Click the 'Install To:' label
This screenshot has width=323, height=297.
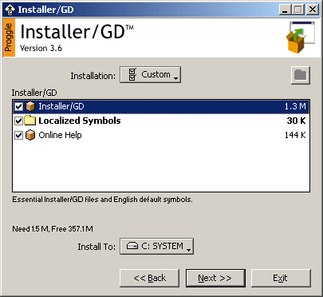click(97, 247)
